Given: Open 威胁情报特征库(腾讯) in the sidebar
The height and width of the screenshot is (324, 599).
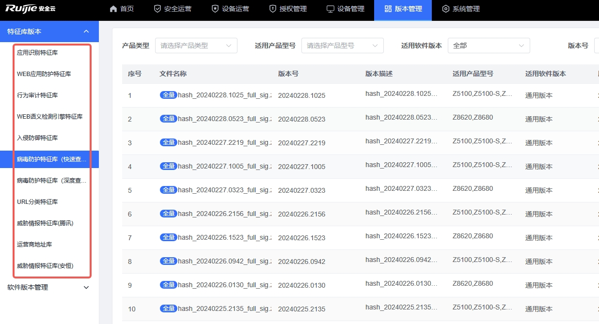Looking at the screenshot, I should (x=45, y=223).
